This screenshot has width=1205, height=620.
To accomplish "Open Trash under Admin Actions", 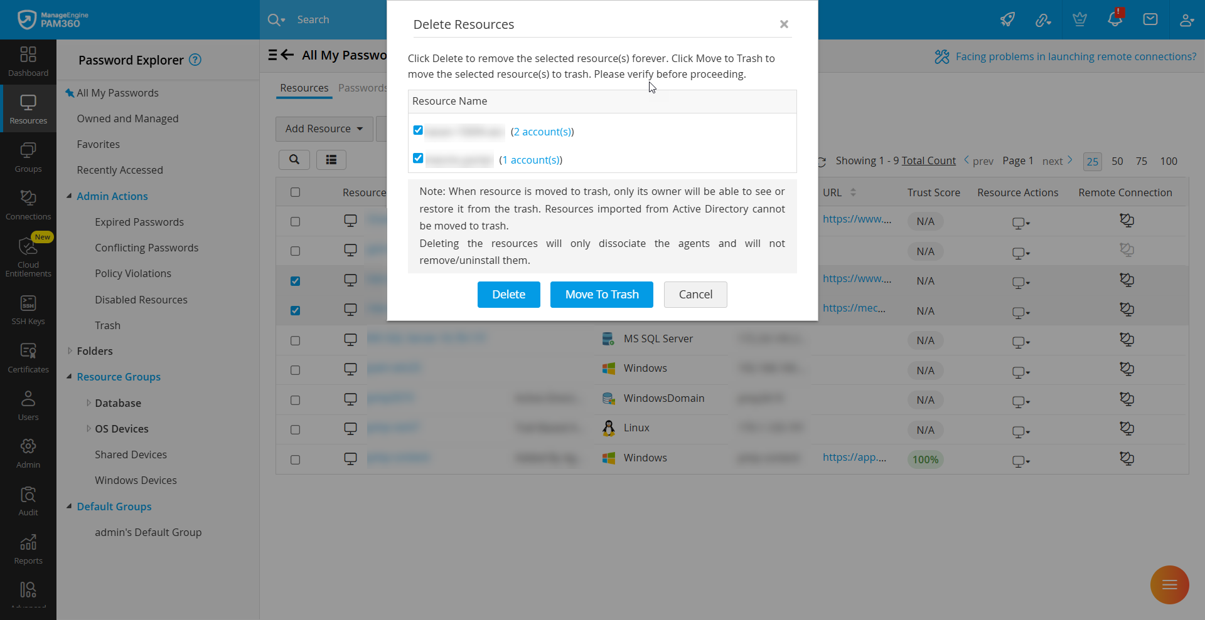I will point(108,325).
